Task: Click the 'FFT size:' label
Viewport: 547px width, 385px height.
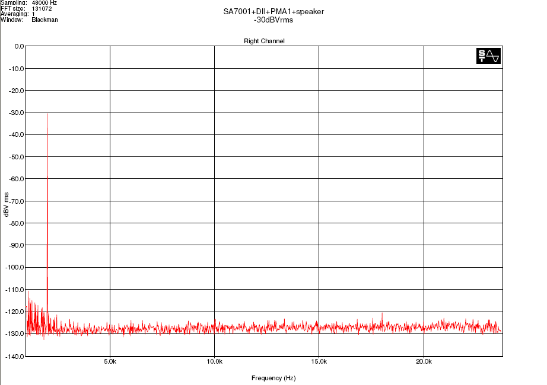Action: (13, 8)
